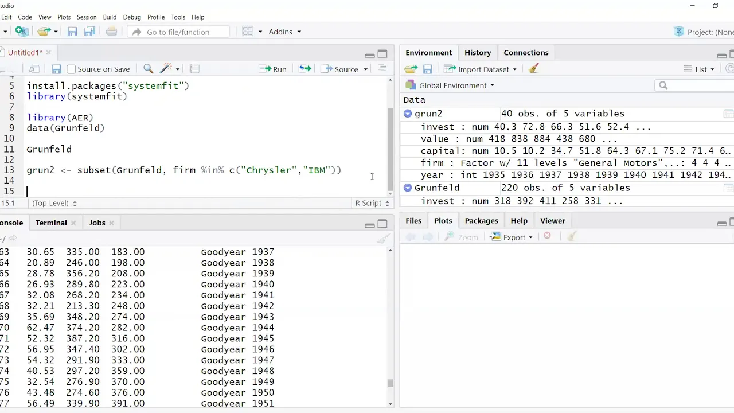Re-run previous code region icon

tap(305, 69)
